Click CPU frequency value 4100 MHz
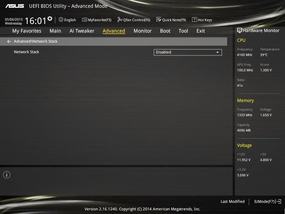The height and width of the screenshot is (214, 285). pos(245,55)
